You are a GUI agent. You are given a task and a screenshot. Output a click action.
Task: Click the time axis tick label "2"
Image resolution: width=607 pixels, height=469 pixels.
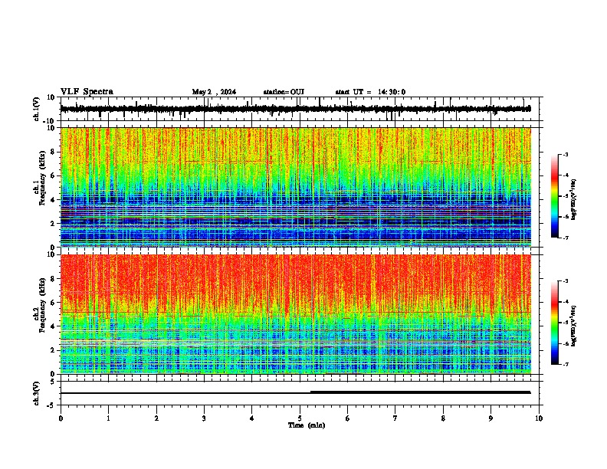tap(156, 418)
